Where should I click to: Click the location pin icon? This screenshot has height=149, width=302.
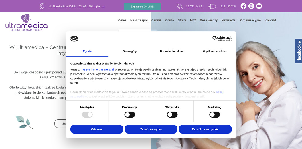pos(42,6)
